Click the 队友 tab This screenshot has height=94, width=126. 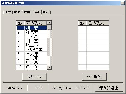36,12
